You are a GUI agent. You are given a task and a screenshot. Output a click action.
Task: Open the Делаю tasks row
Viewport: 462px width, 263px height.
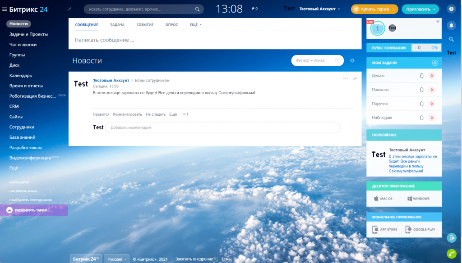pyautogui.click(x=404, y=76)
